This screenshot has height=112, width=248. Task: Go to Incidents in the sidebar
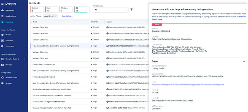click(x=9, y=22)
